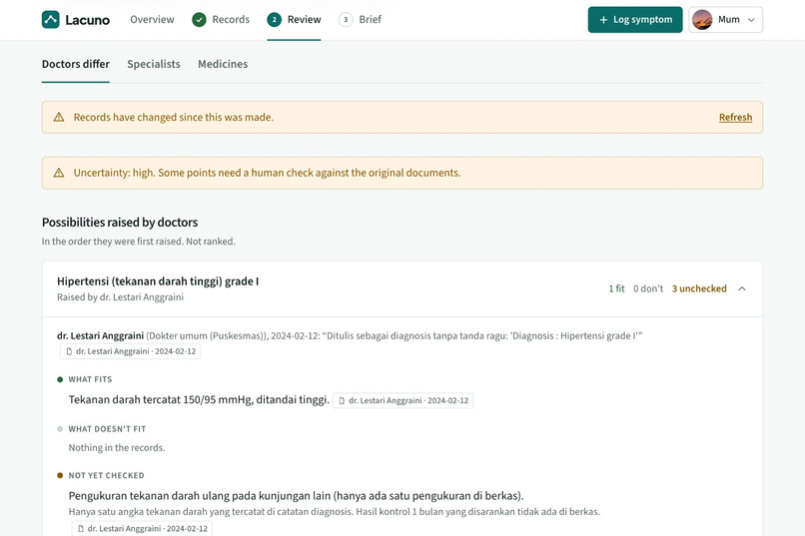The height and width of the screenshot is (536, 805).
Task: Click warning icon in Uncertainty banner
Action: pyautogui.click(x=59, y=173)
